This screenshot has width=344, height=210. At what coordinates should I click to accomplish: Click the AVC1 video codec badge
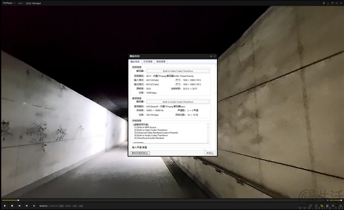[x=68, y=206]
